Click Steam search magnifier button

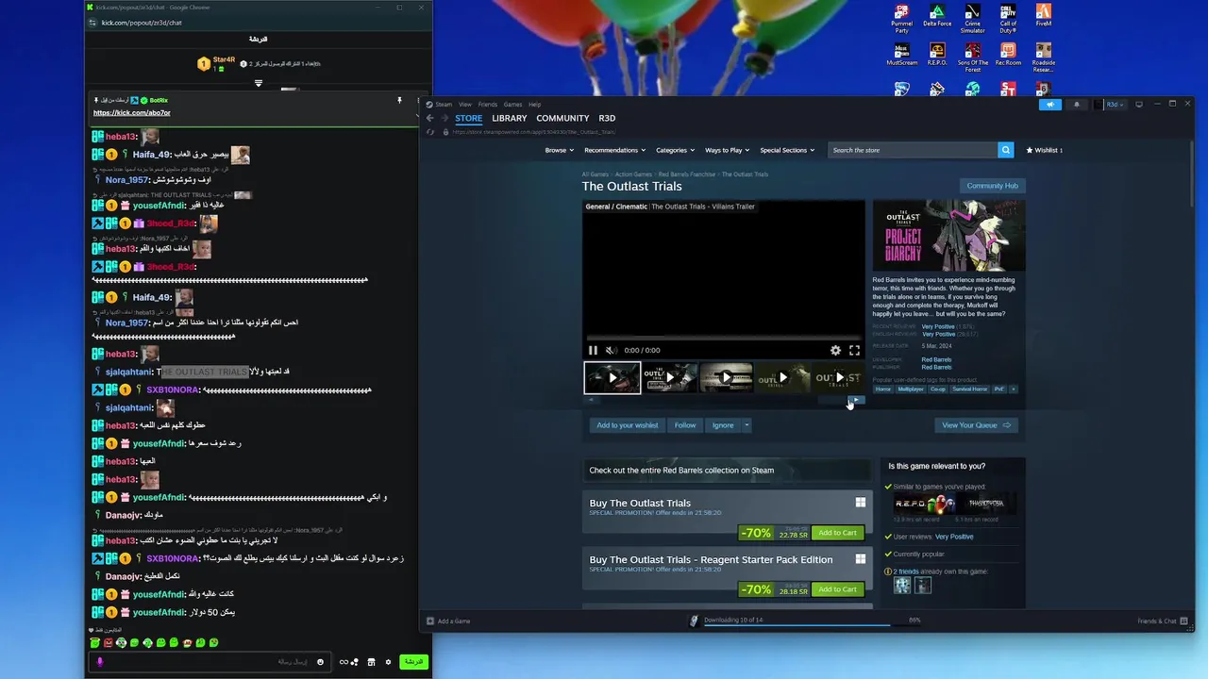[x=1006, y=150]
